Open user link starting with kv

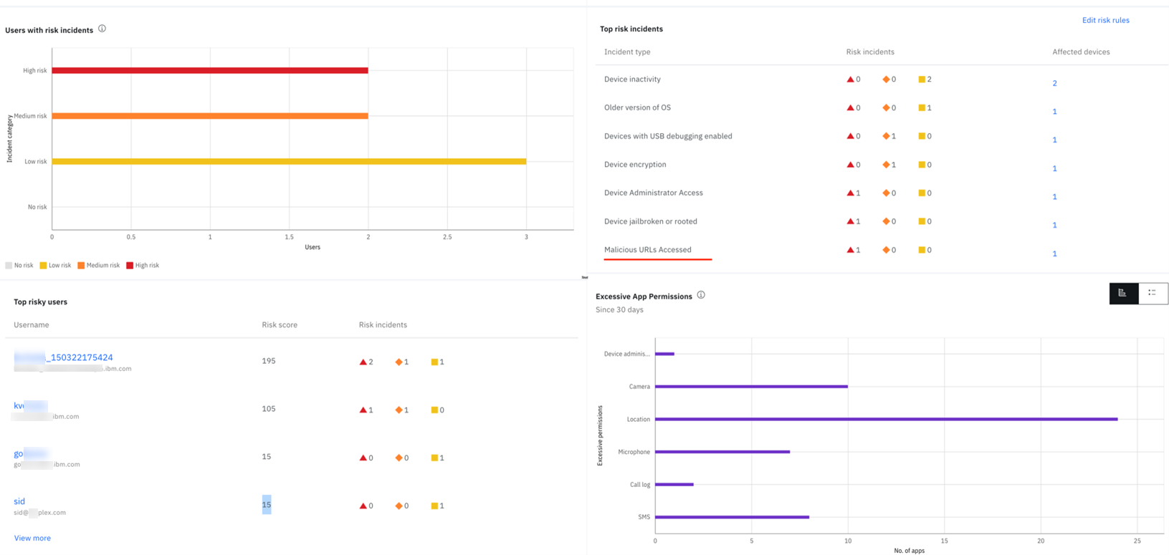pos(30,405)
